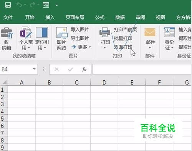Click the form icon in quick access toolbar
This screenshot has width=192, height=151.
click(46, 5)
